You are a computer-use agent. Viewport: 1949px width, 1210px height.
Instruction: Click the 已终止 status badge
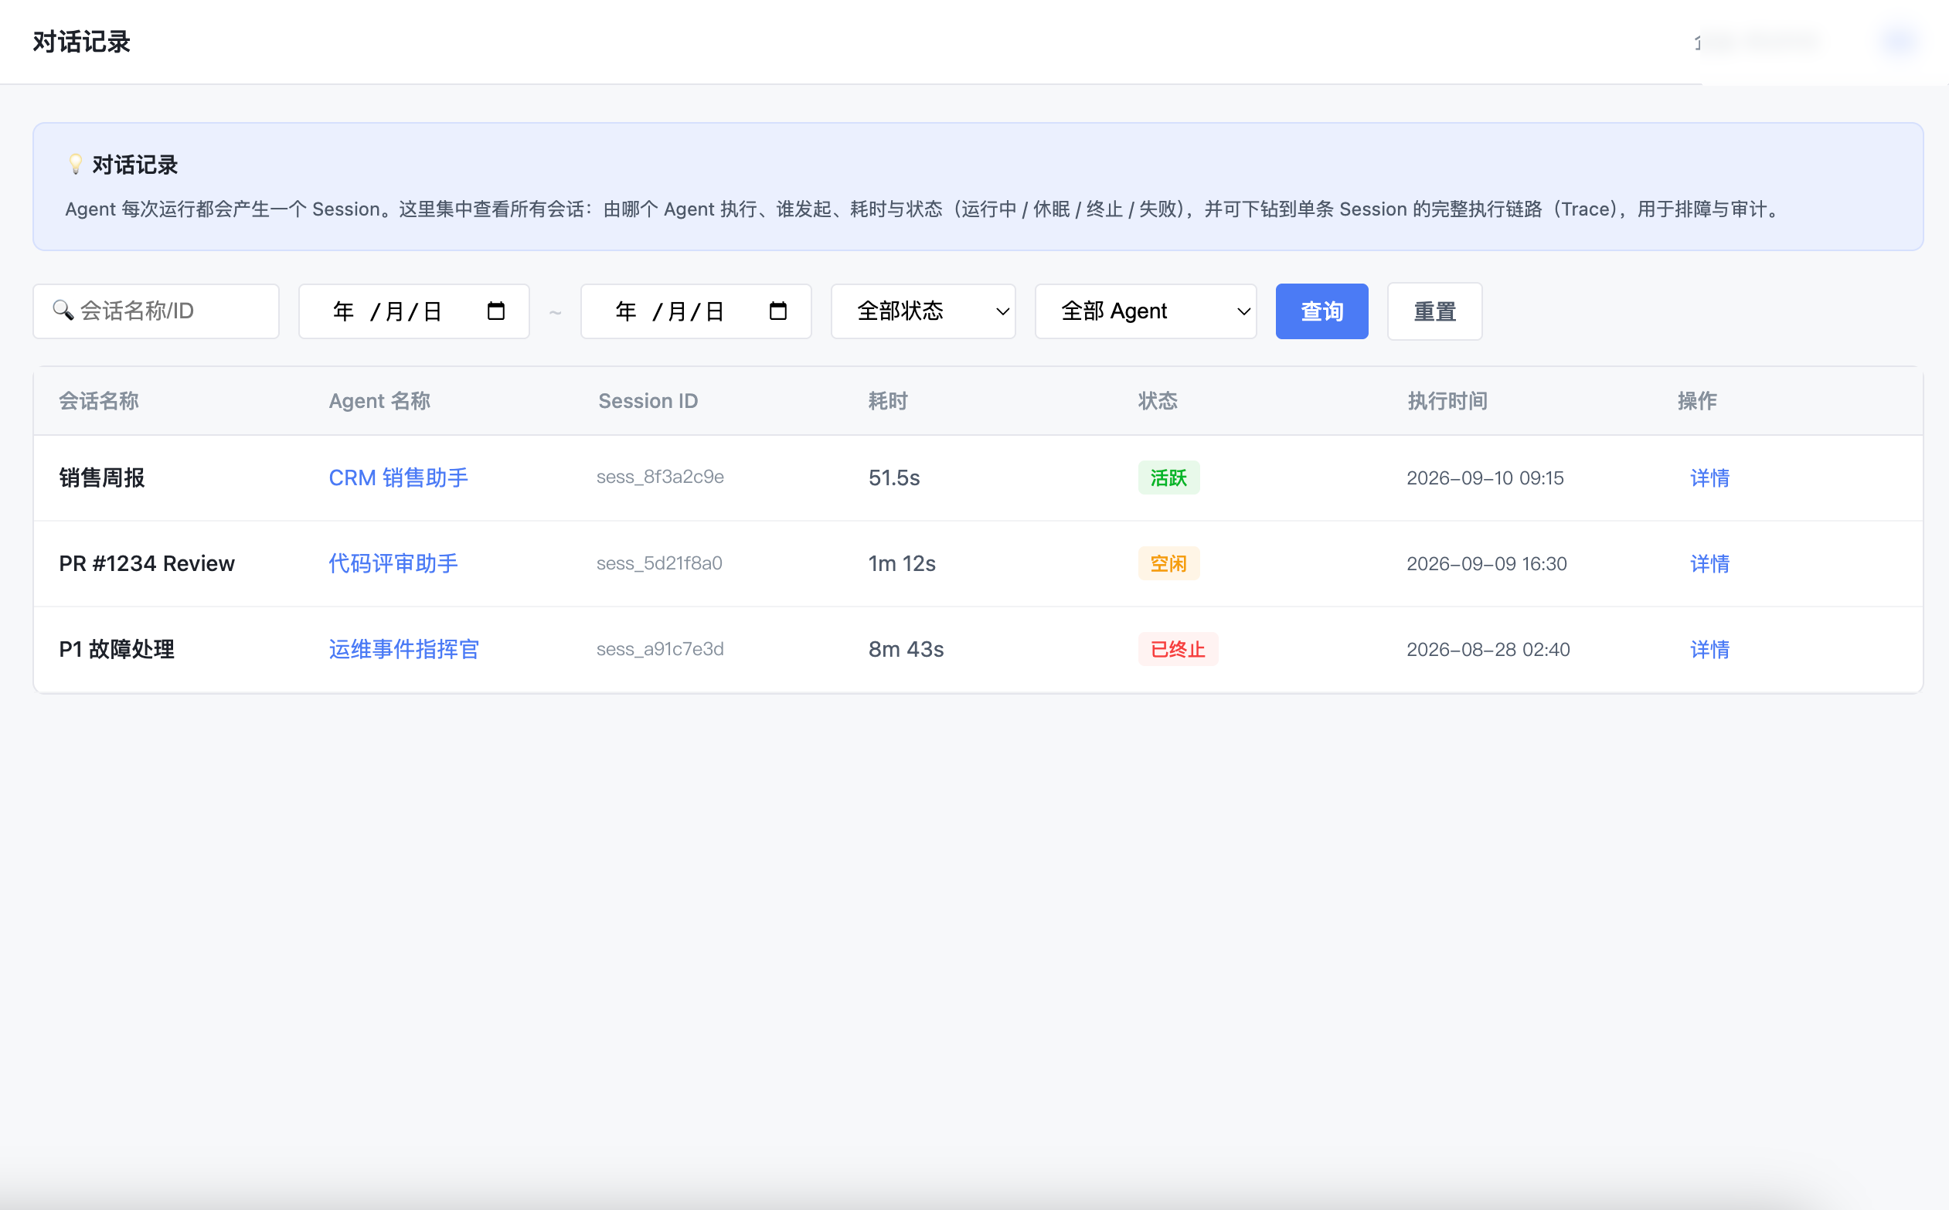[1179, 649]
